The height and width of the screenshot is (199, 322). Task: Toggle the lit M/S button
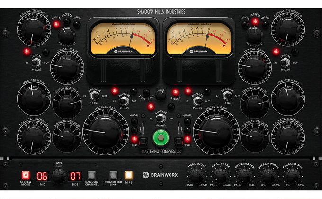pyautogui.click(x=129, y=175)
